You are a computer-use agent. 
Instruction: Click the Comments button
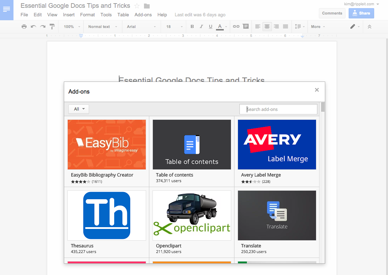click(332, 13)
